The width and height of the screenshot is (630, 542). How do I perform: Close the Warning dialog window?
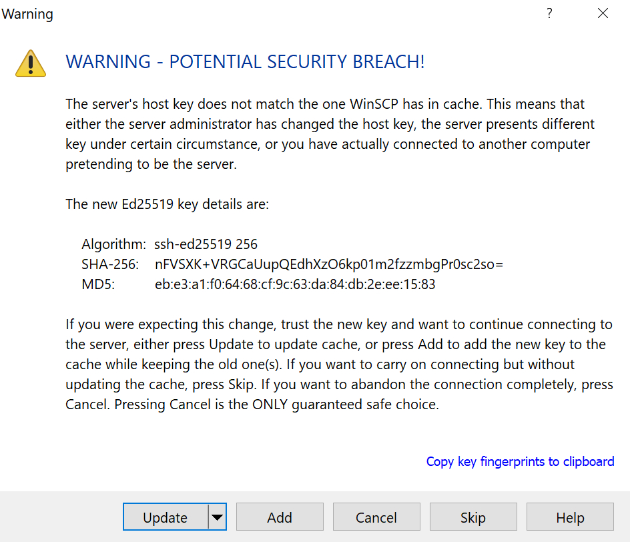tap(603, 13)
